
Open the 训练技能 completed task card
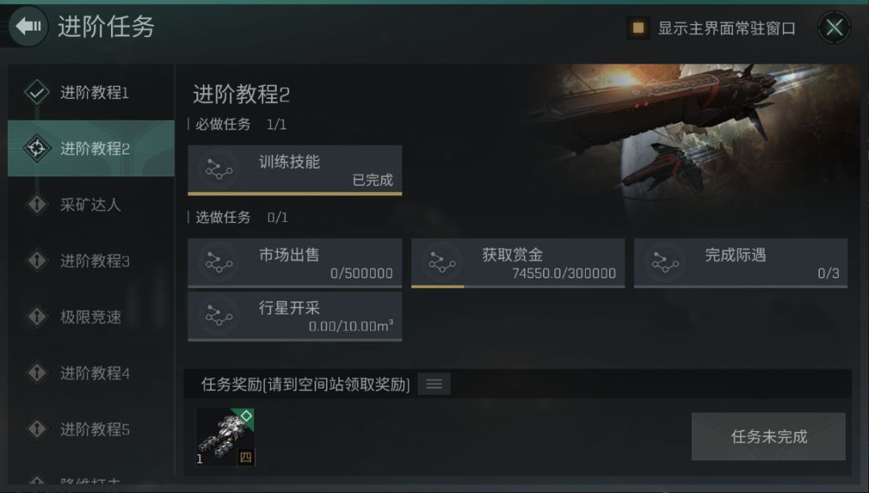294,170
